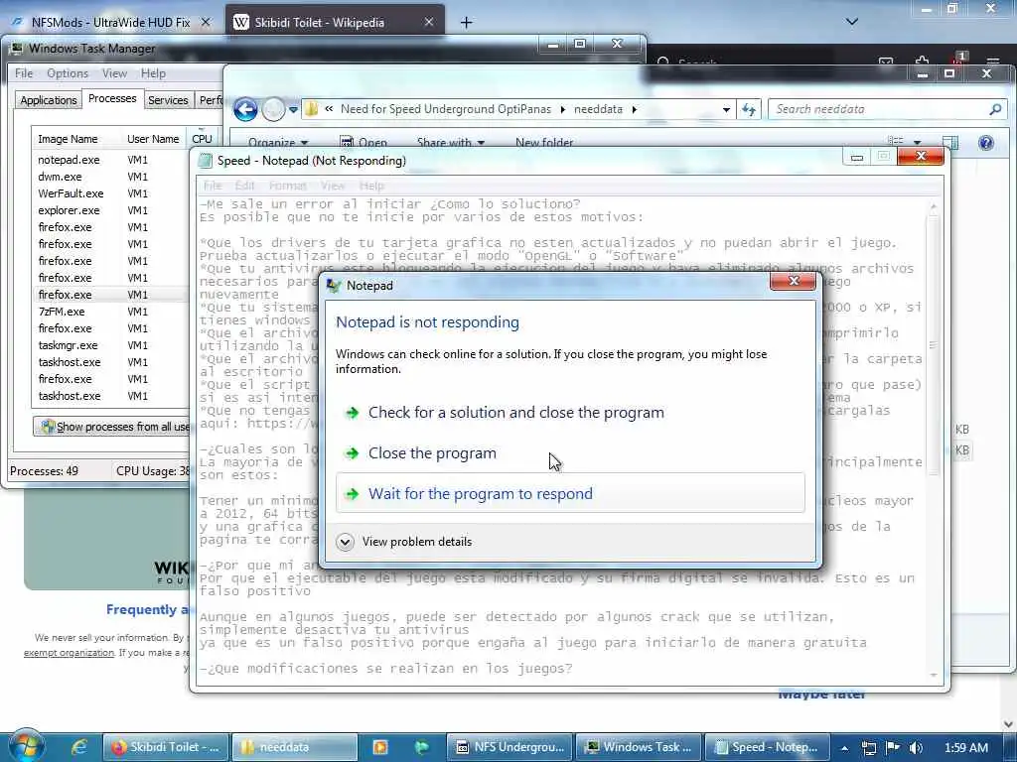This screenshot has height=762, width=1017.
Task: Choose Close the program option
Action: pos(432,453)
